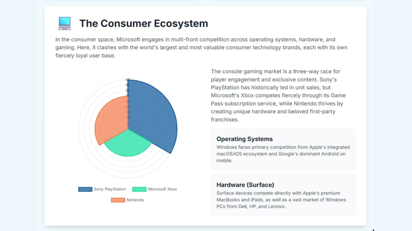
Task: Toggle the Nintendo legend label
Action: pos(135,200)
